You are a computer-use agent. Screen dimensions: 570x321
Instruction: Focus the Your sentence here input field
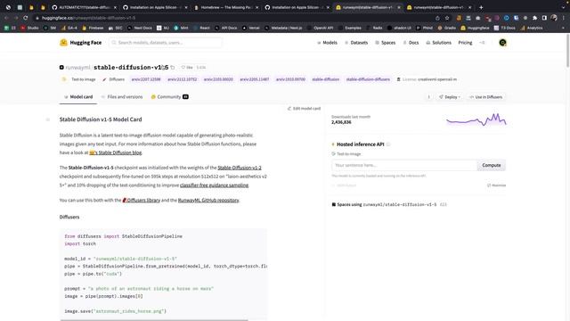404,165
